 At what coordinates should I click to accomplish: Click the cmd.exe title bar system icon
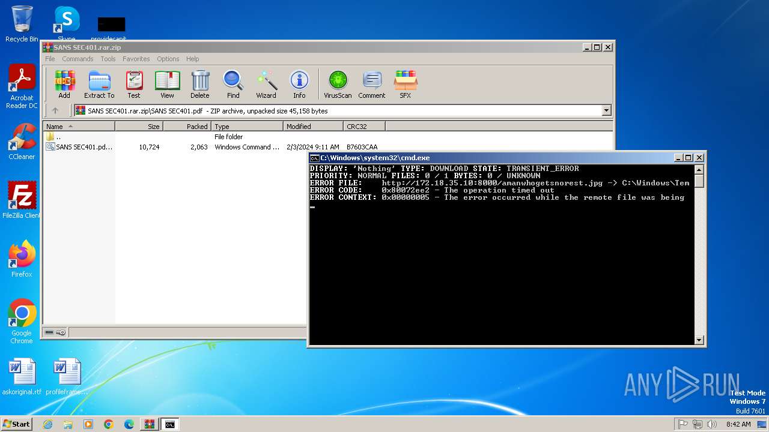[x=314, y=158]
